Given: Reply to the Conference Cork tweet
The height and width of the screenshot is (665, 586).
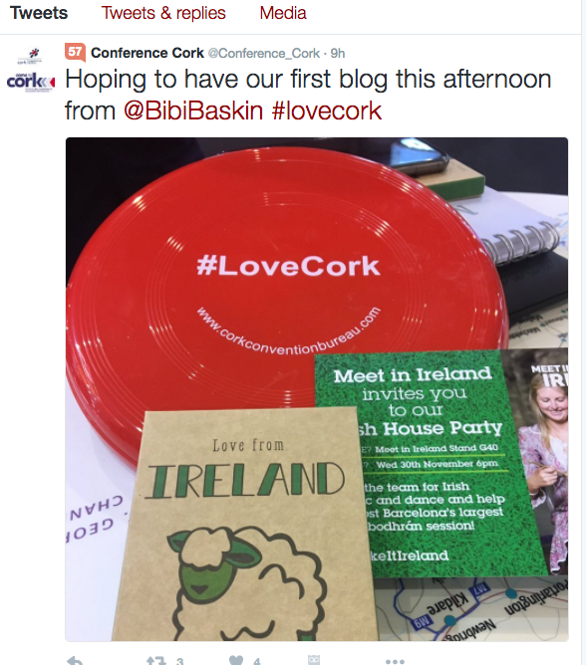Looking at the screenshot, I should point(75,661).
